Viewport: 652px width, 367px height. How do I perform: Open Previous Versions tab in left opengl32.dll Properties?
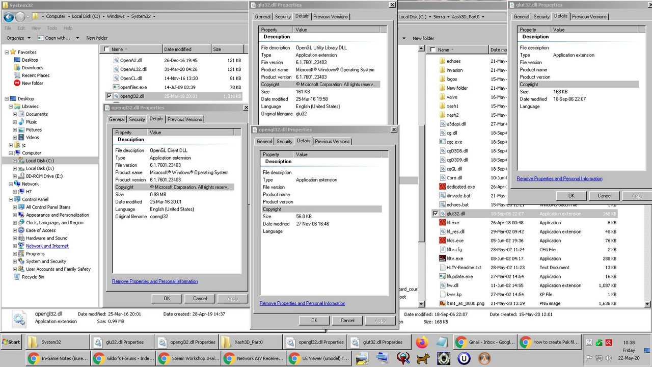(x=185, y=119)
